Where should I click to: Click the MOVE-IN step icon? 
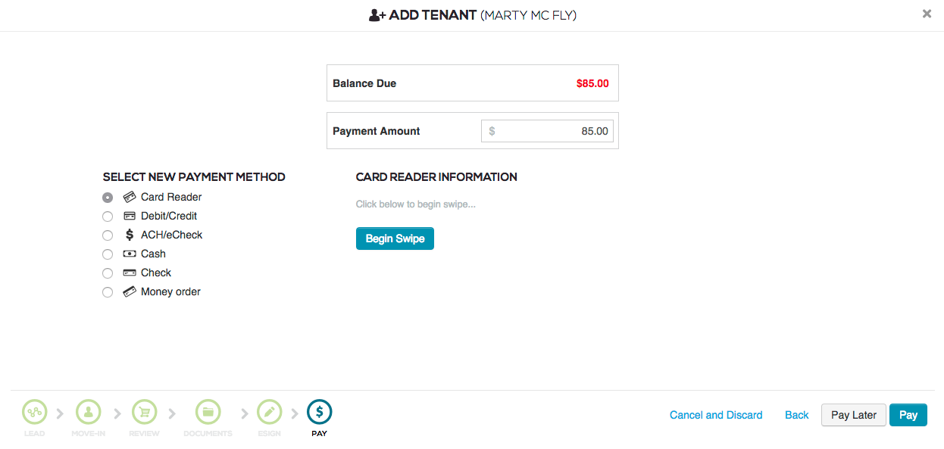point(88,411)
